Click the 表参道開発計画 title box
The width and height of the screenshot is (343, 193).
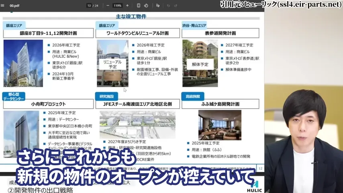[220, 33]
